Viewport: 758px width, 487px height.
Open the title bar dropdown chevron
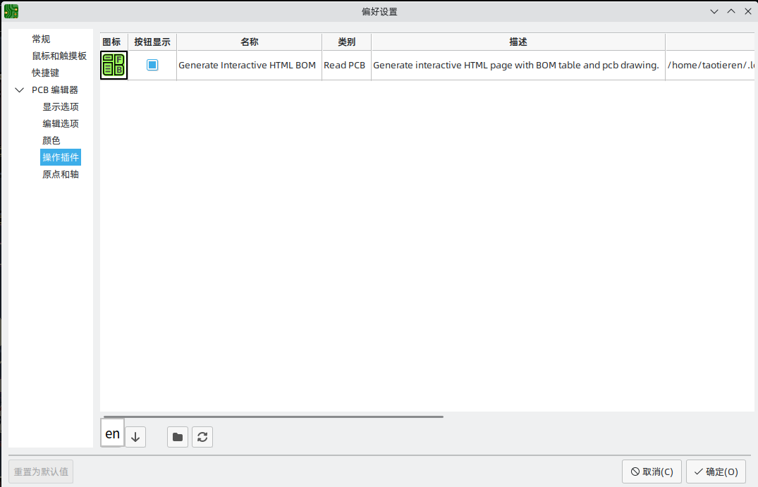tap(714, 11)
